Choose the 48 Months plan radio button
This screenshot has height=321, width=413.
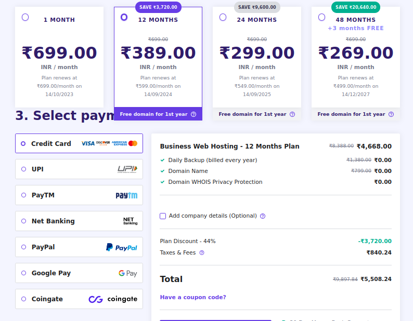tap(321, 17)
